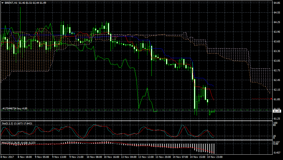Viewport: 283px width, 160px height.
Task: Click the MACD scale value 0.137
Action: click(x=276, y=142)
